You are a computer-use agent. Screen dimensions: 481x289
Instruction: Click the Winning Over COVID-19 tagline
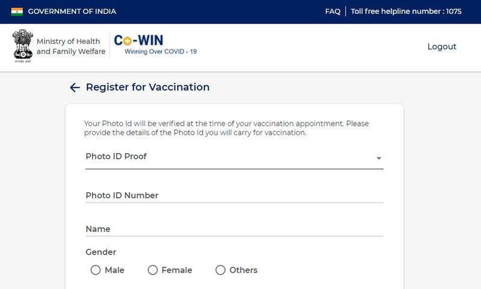pos(161,52)
